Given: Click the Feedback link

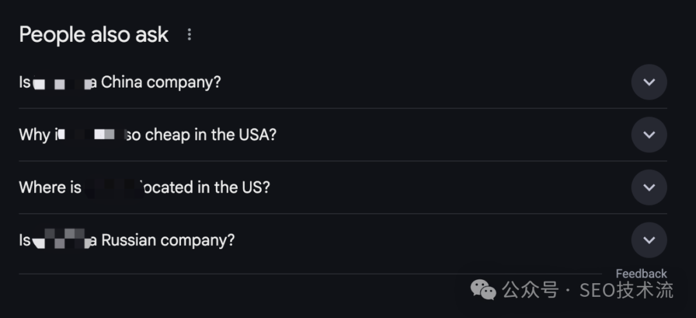Looking at the screenshot, I should pos(641,274).
